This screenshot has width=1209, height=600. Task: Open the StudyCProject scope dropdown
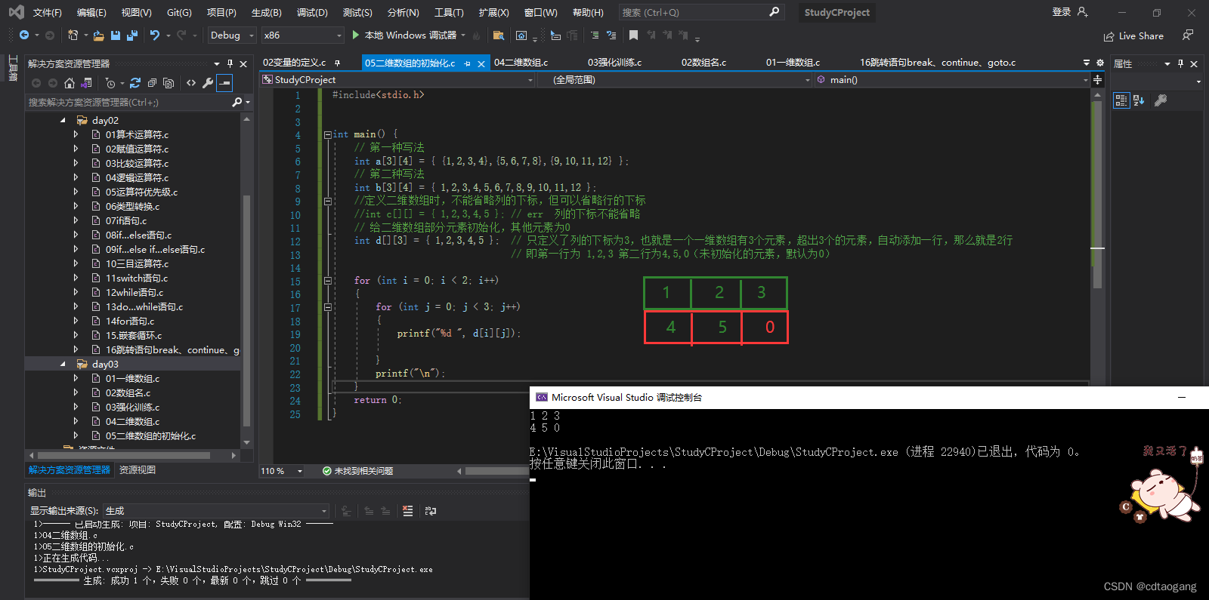(398, 80)
